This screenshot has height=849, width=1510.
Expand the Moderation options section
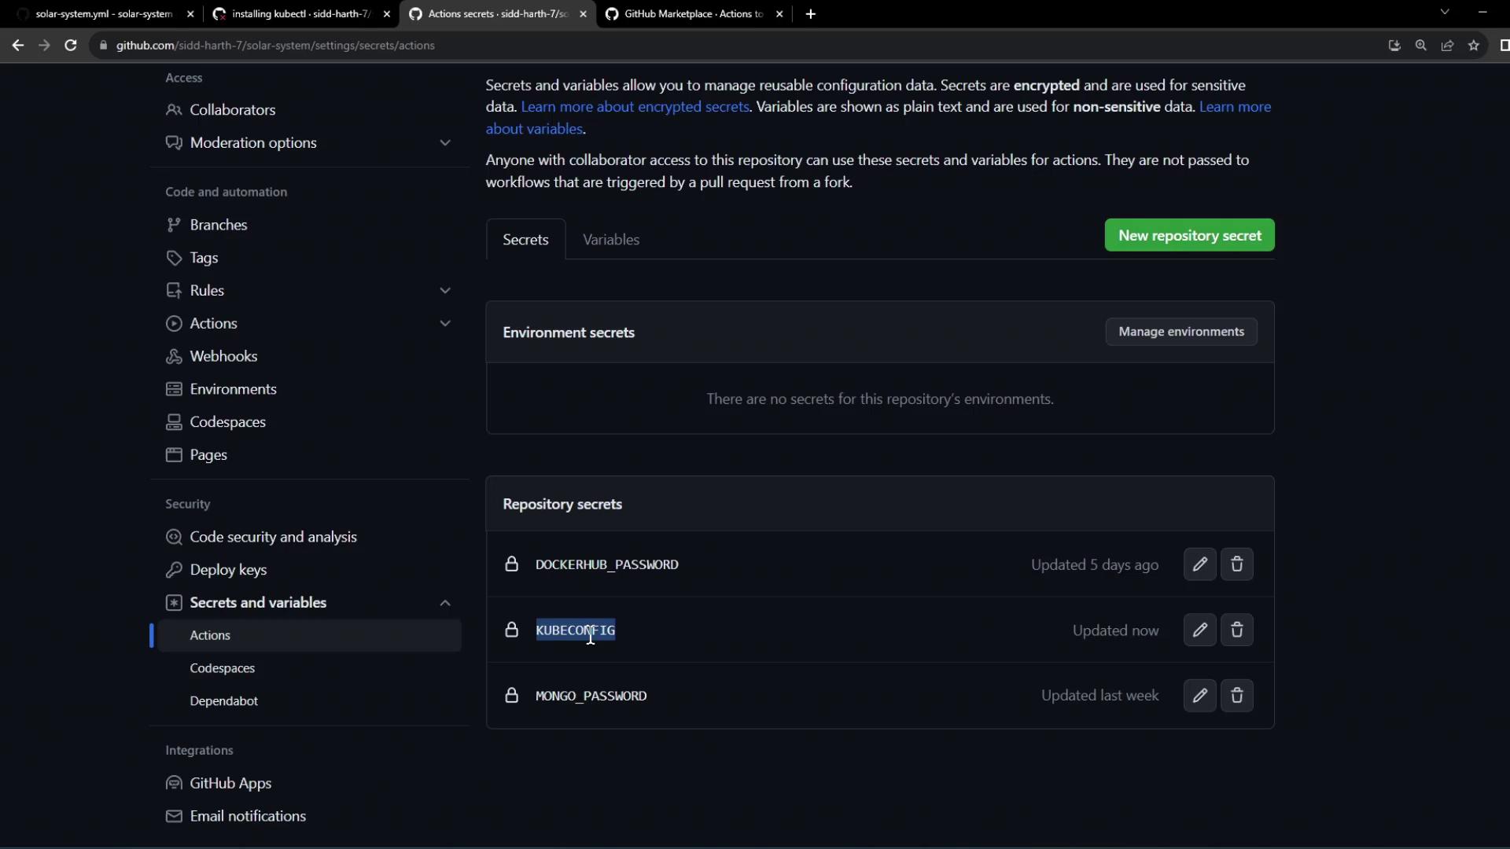pyautogui.click(x=445, y=142)
